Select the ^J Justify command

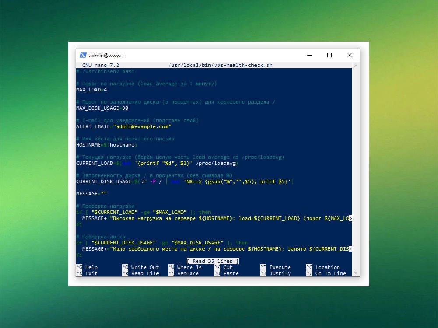click(x=275, y=273)
